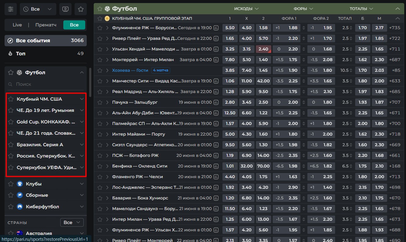The image size is (406, 242).
Task: Favorite the main Футбол table header star
Action: pos(100,9)
